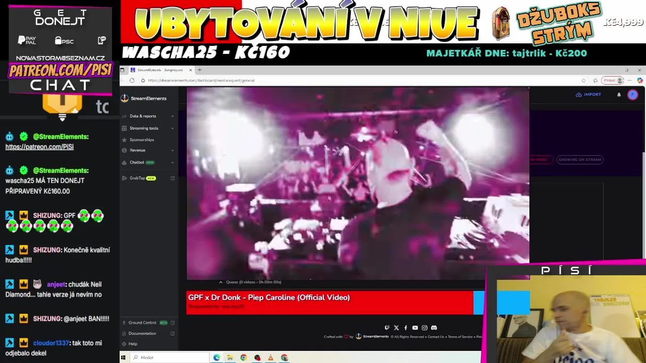The width and height of the screenshot is (646, 363).
Task: Expand the Revenue chevron
Action: click(172, 150)
